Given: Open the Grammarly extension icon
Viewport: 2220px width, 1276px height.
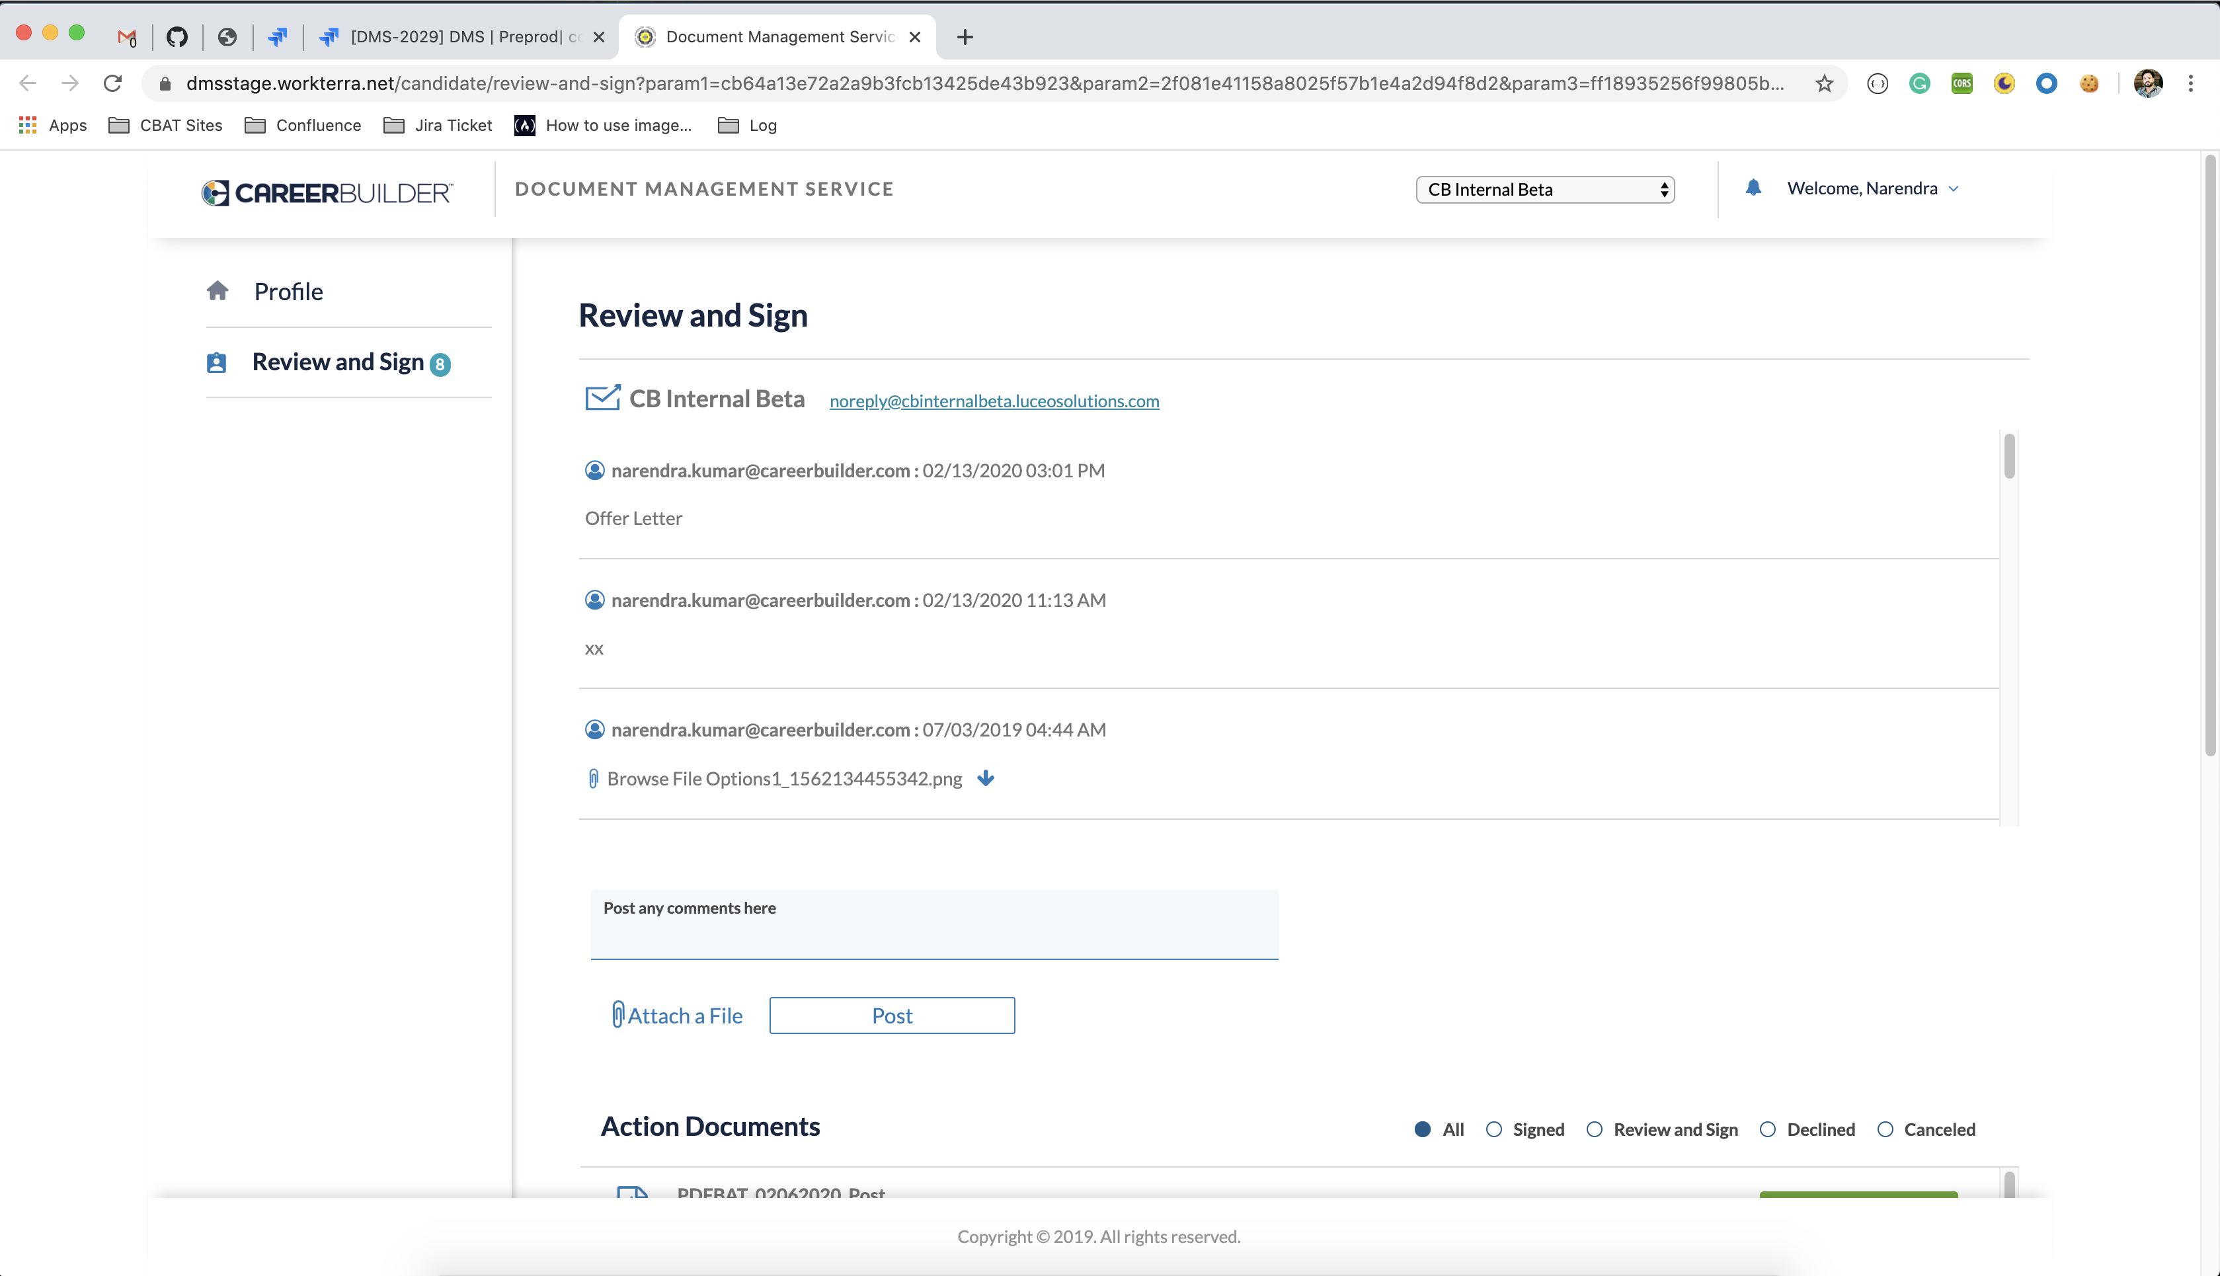Looking at the screenshot, I should [x=1919, y=83].
